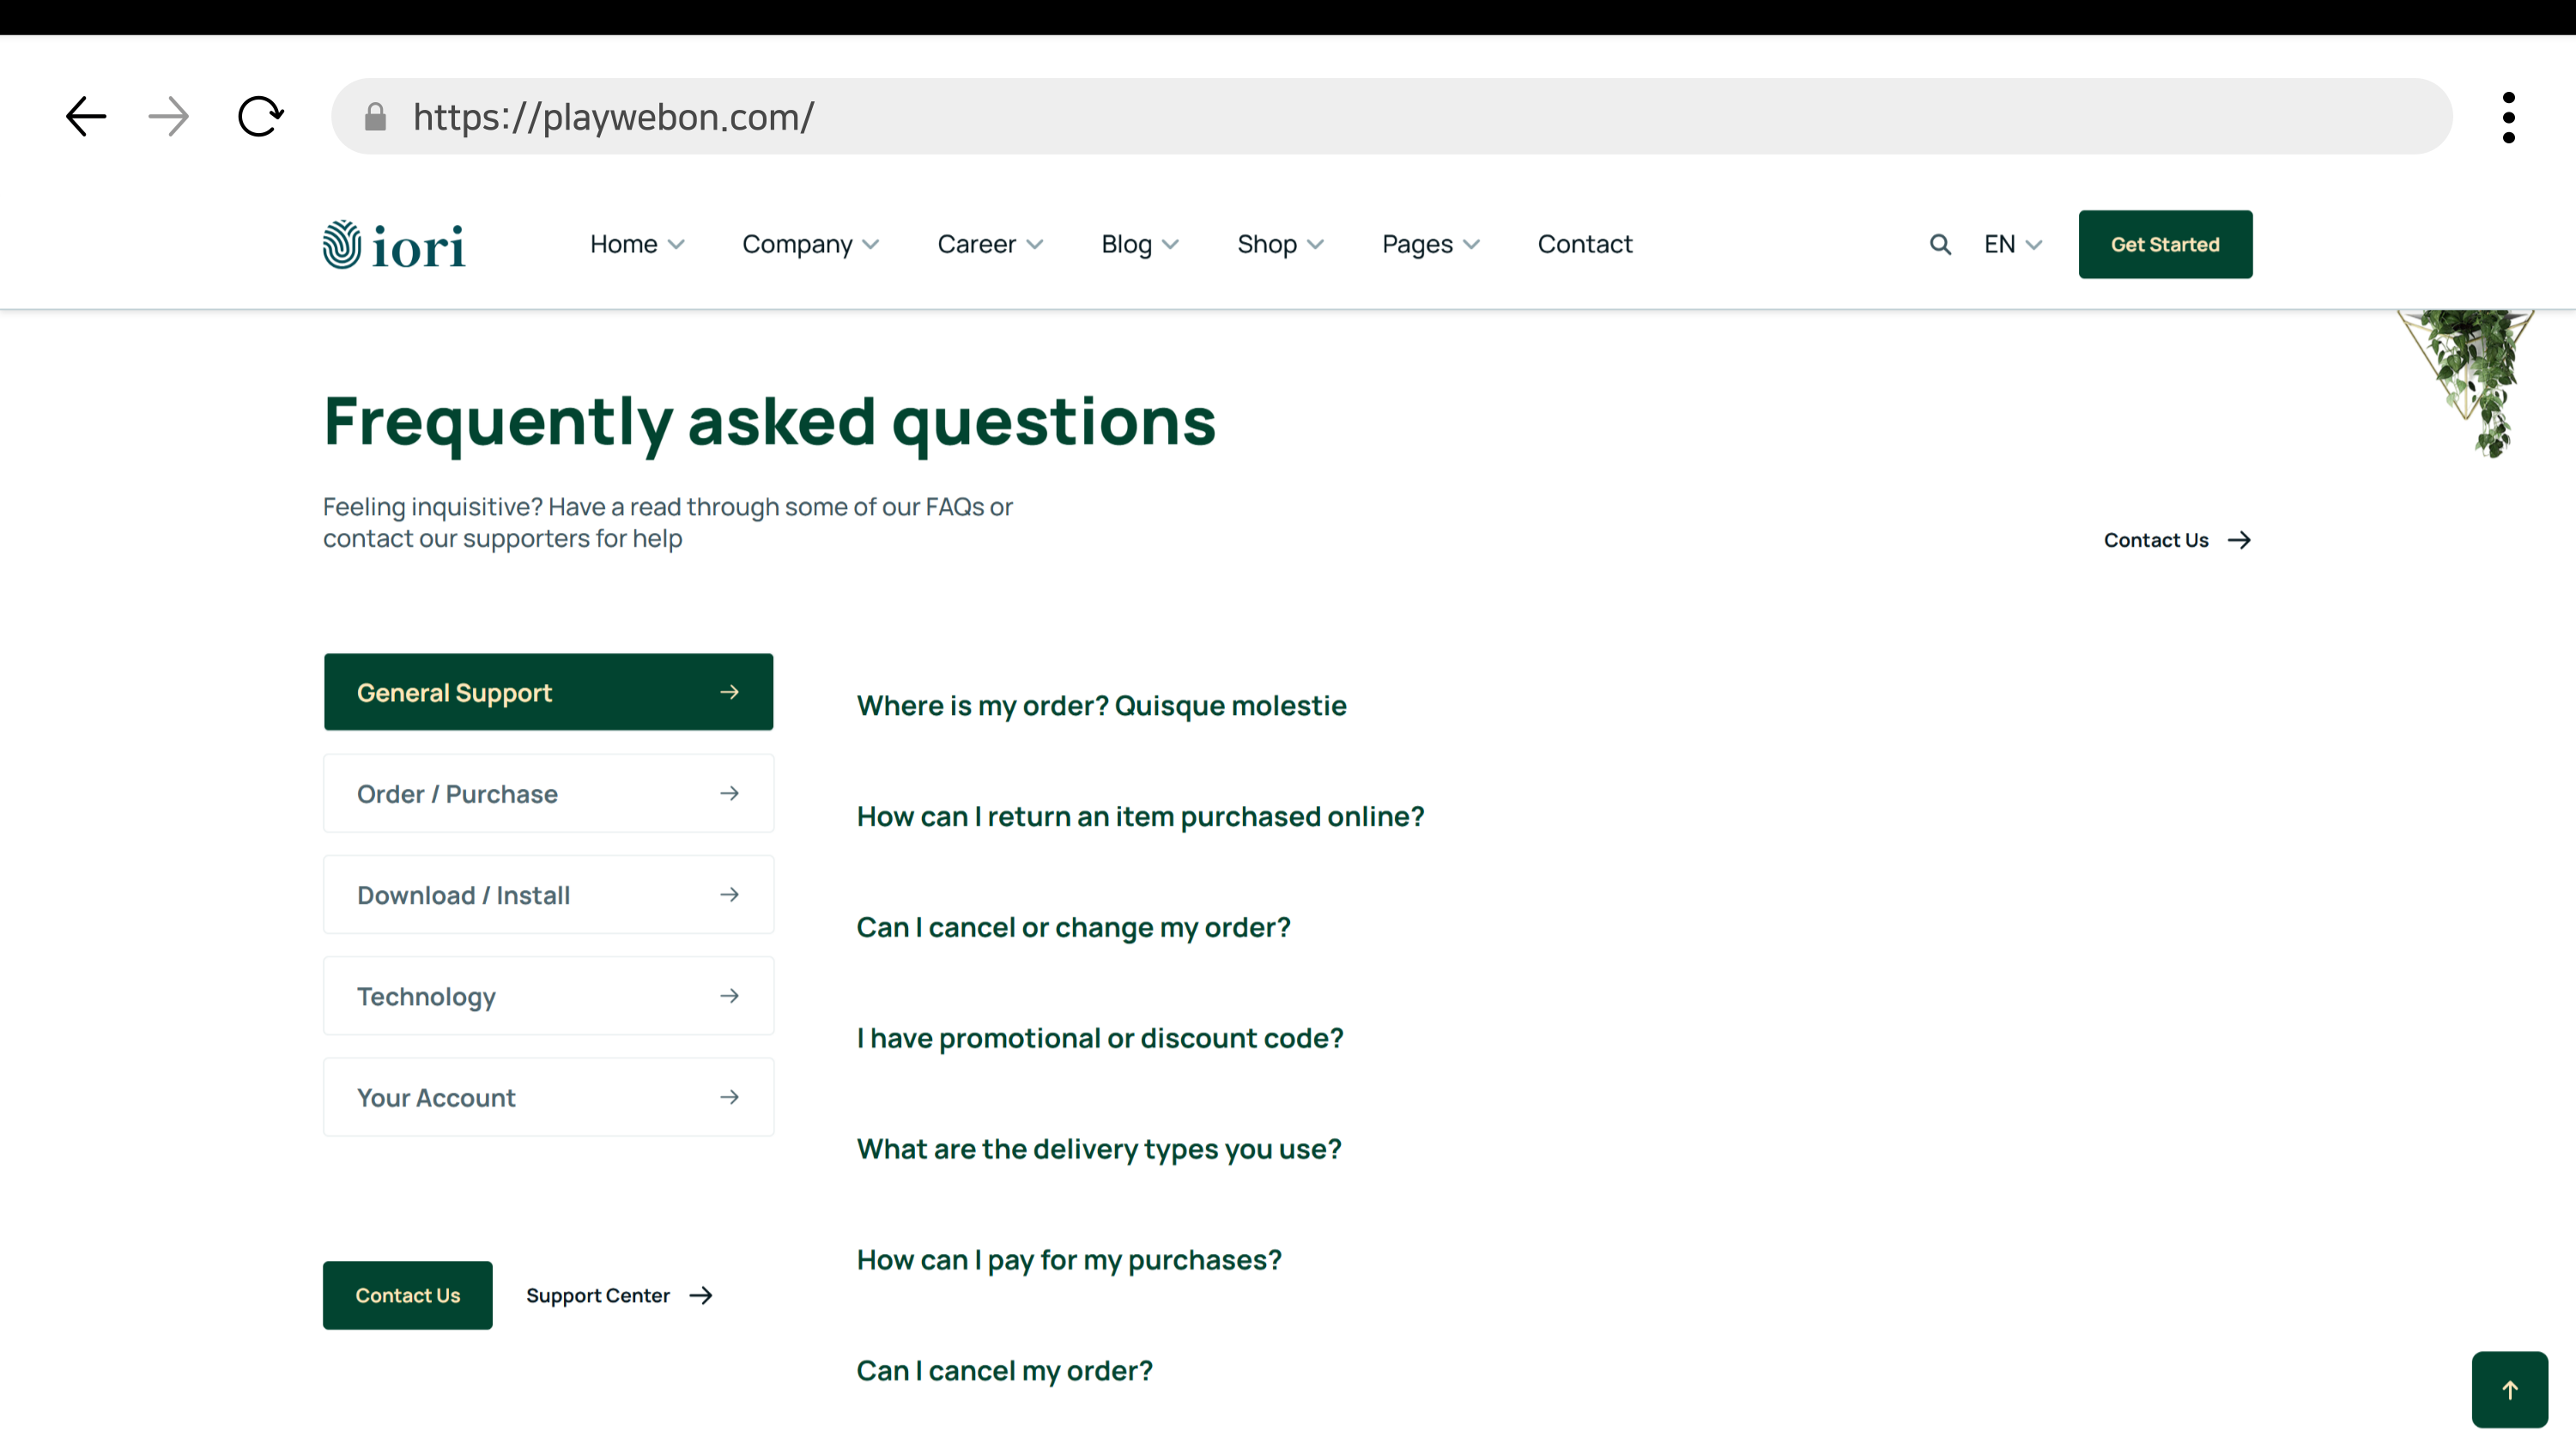
Task: Click the browser back arrow
Action: click(x=86, y=117)
